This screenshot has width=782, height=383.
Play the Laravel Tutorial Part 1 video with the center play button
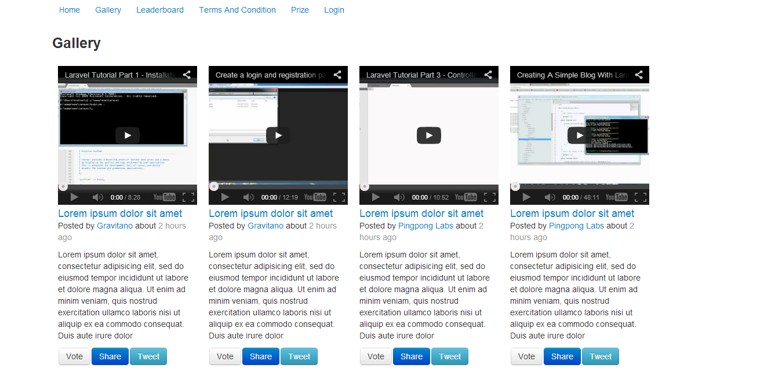(x=128, y=135)
